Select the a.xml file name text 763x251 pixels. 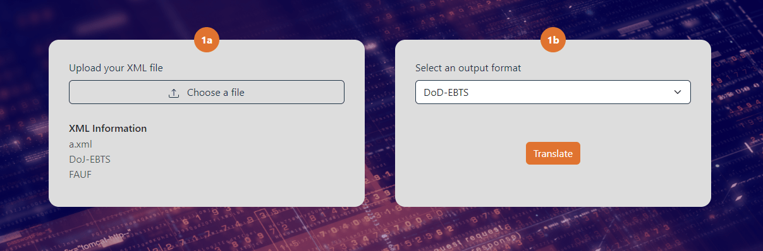click(81, 144)
